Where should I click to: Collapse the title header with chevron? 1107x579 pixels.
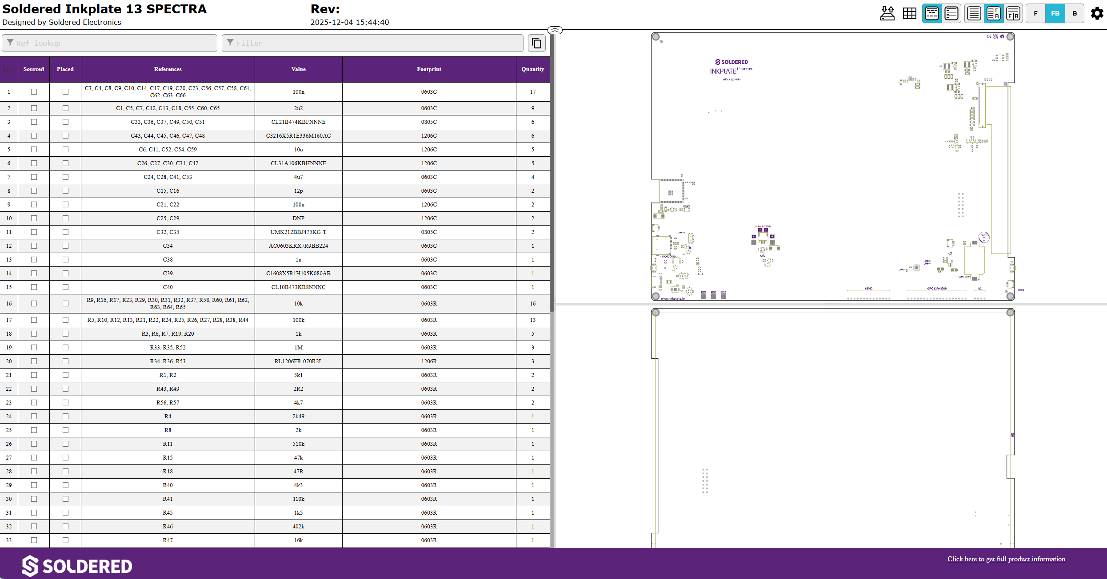(555, 30)
